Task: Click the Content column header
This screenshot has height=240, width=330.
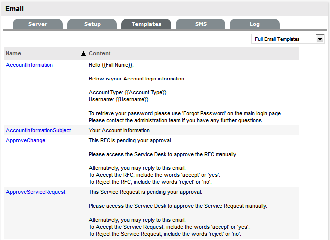Action: point(100,53)
